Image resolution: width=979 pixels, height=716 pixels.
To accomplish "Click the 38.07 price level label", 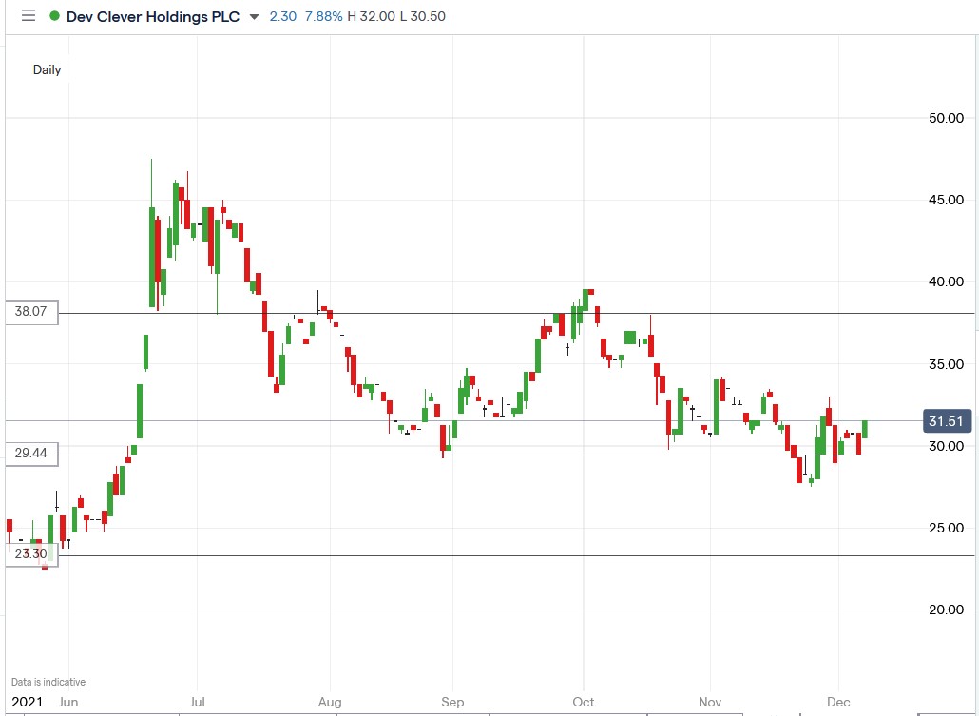I will (x=31, y=312).
